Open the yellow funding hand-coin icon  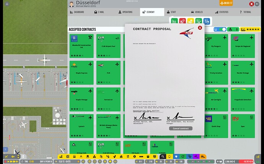coord(191,21)
